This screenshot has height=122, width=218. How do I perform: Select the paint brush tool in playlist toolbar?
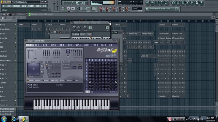[x=10, y=14]
